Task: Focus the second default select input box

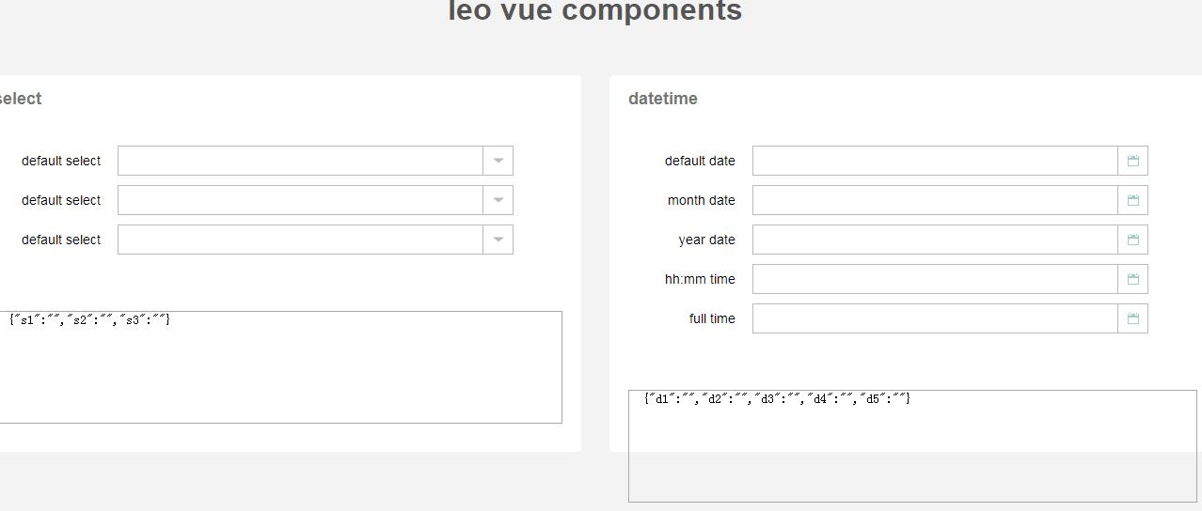Action: (300, 200)
